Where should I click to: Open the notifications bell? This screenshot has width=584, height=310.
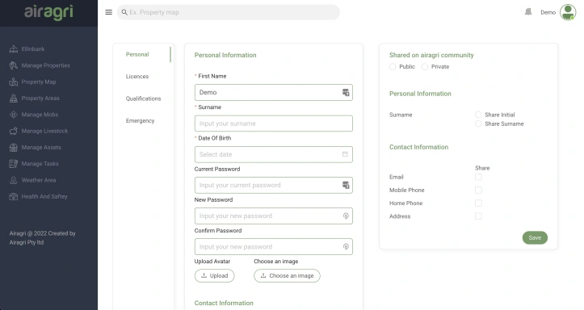click(x=528, y=12)
